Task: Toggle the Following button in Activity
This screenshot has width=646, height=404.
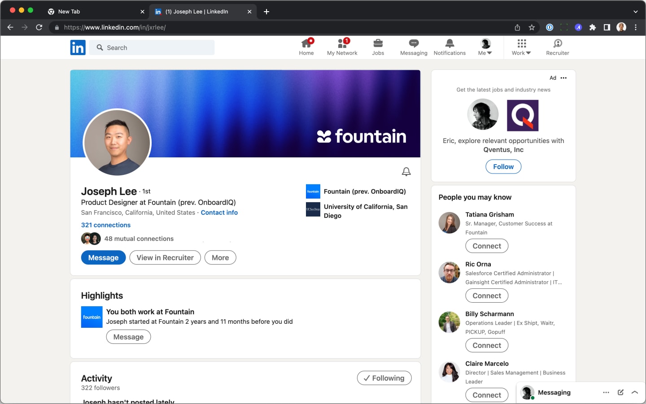Action: click(x=384, y=378)
